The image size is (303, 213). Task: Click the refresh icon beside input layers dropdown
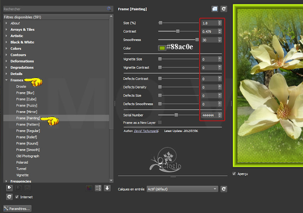point(224,189)
